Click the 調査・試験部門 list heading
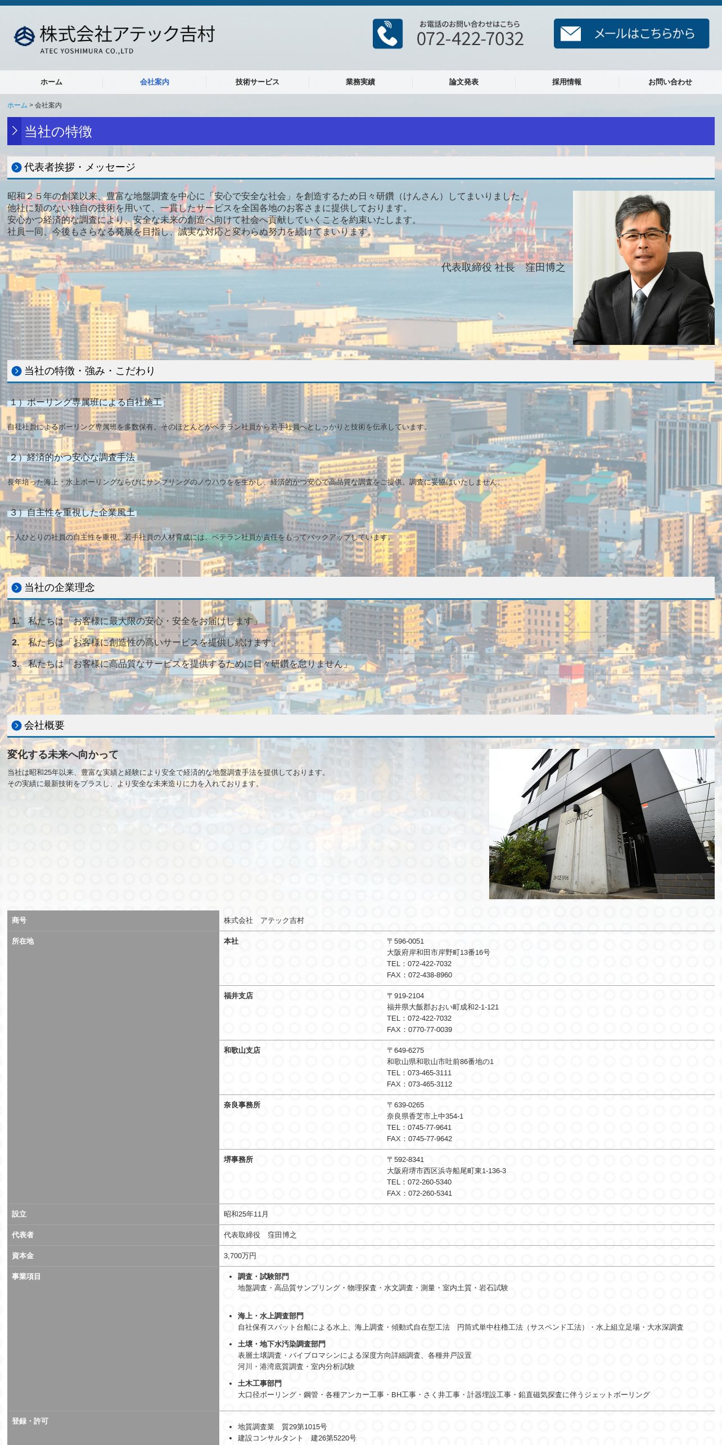Screen dimensions: 722x1445 pyautogui.click(x=263, y=1277)
